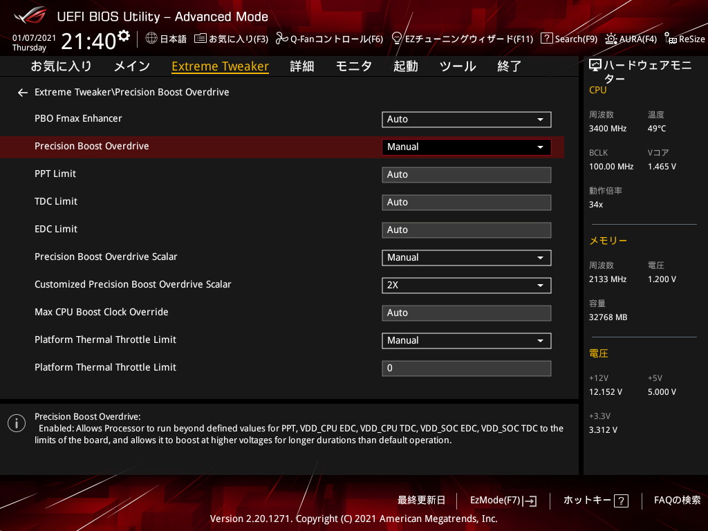Click 最終更新日 button

click(x=421, y=501)
